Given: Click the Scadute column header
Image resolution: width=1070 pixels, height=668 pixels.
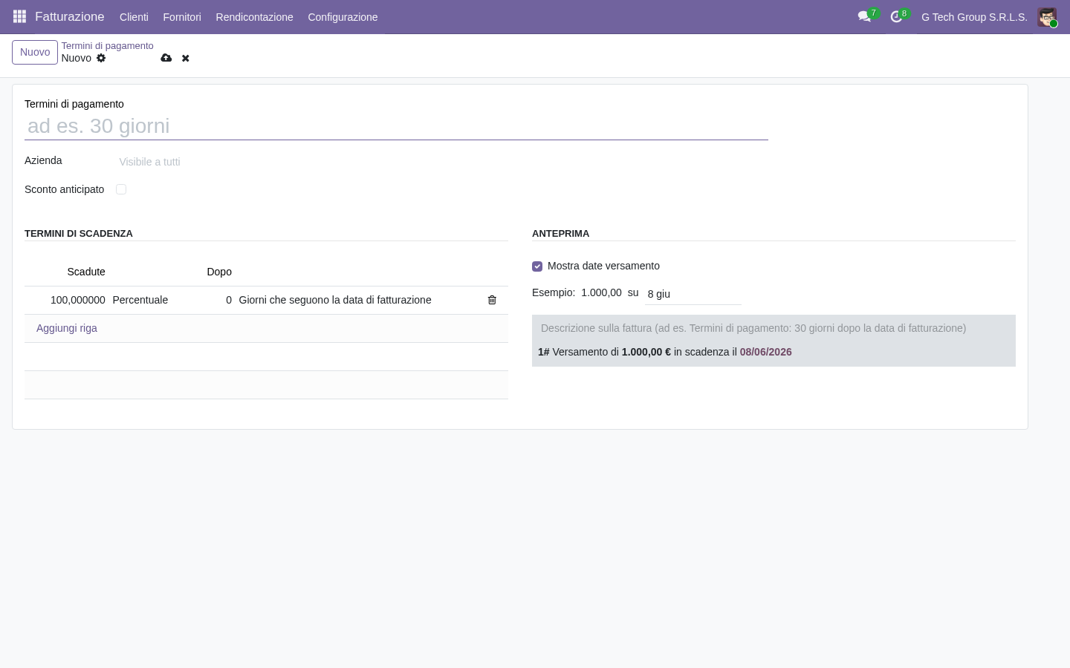Looking at the screenshot, I should [x=86, y=272].
